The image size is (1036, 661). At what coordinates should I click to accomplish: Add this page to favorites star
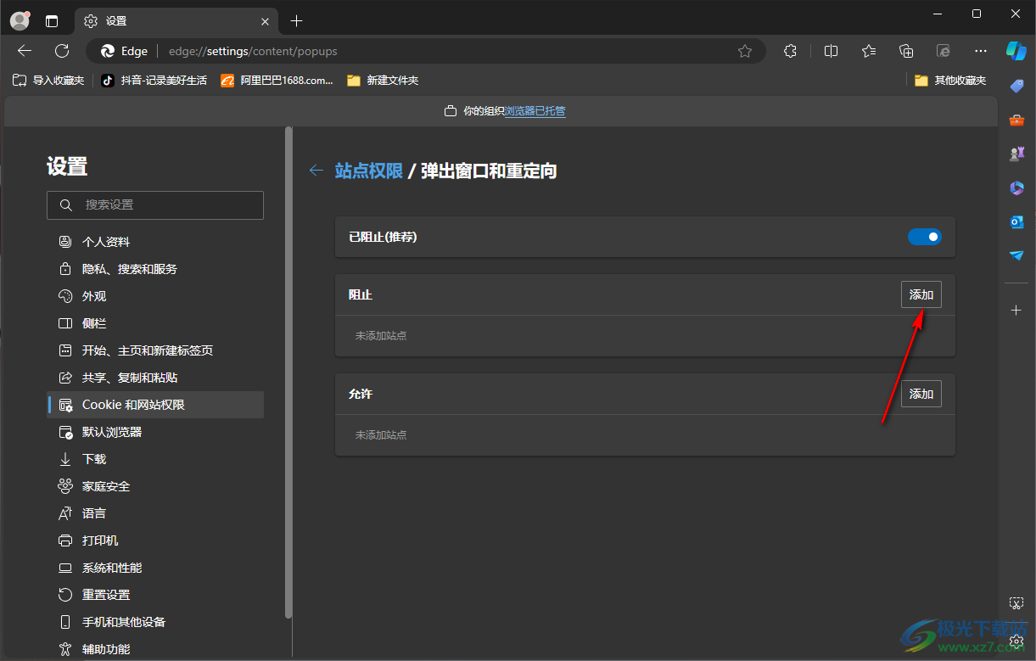point(745,51)
